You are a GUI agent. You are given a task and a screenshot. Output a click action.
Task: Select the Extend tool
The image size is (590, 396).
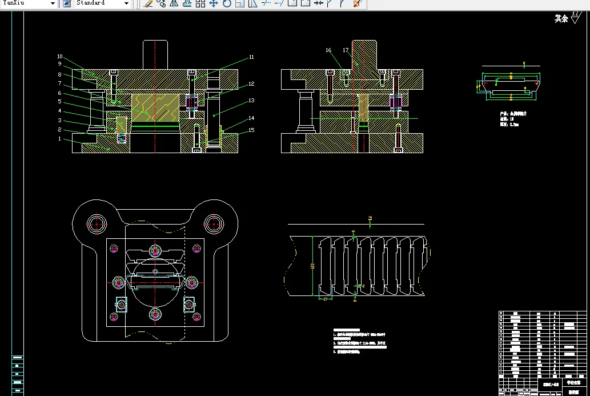coord(279,3)
